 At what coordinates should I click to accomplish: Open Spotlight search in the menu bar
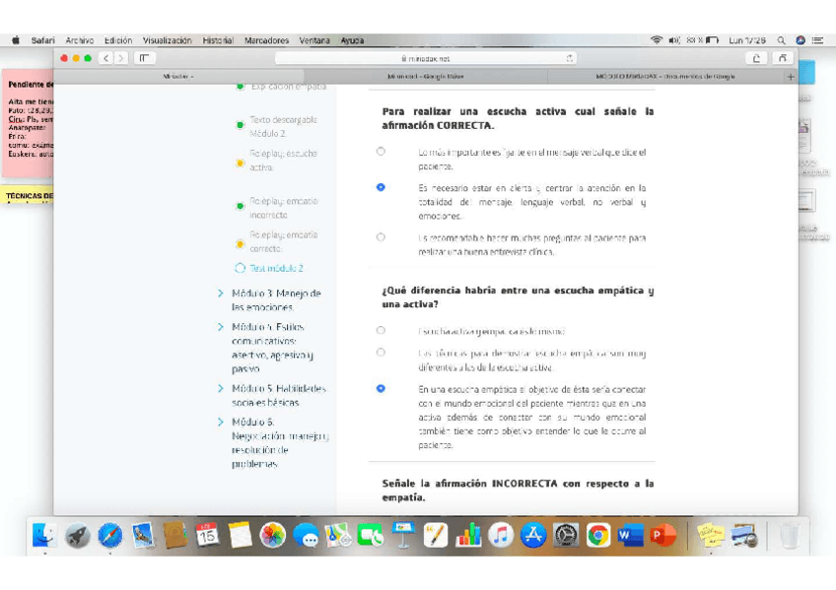(x=781, y=40)
